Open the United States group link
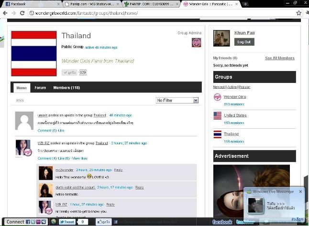 tap(235, 115)
